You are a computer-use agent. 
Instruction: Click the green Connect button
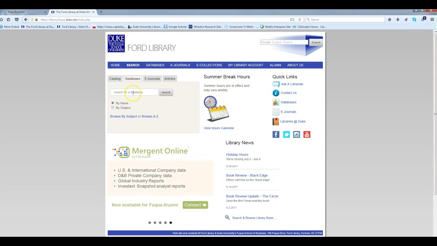(195, 205)
